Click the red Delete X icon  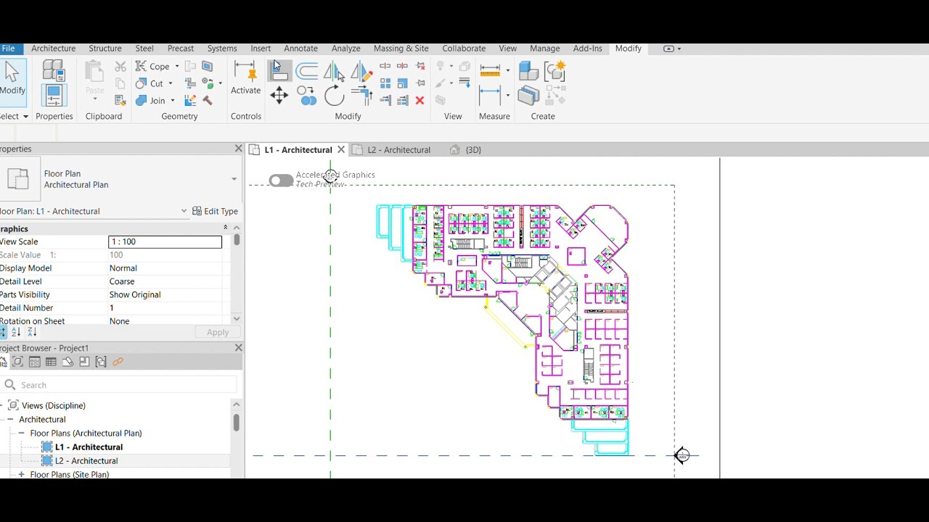click(420, 101)
